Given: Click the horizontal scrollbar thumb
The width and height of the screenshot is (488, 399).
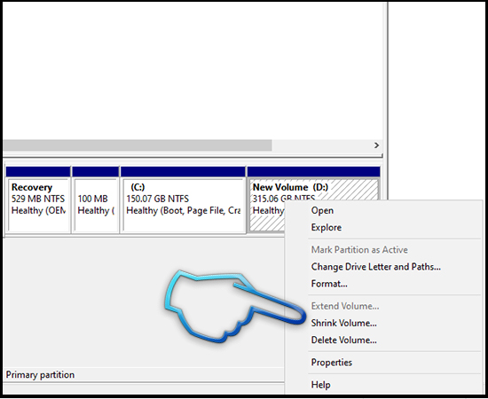Looking at the screenshot, I should tap(138, 145).
